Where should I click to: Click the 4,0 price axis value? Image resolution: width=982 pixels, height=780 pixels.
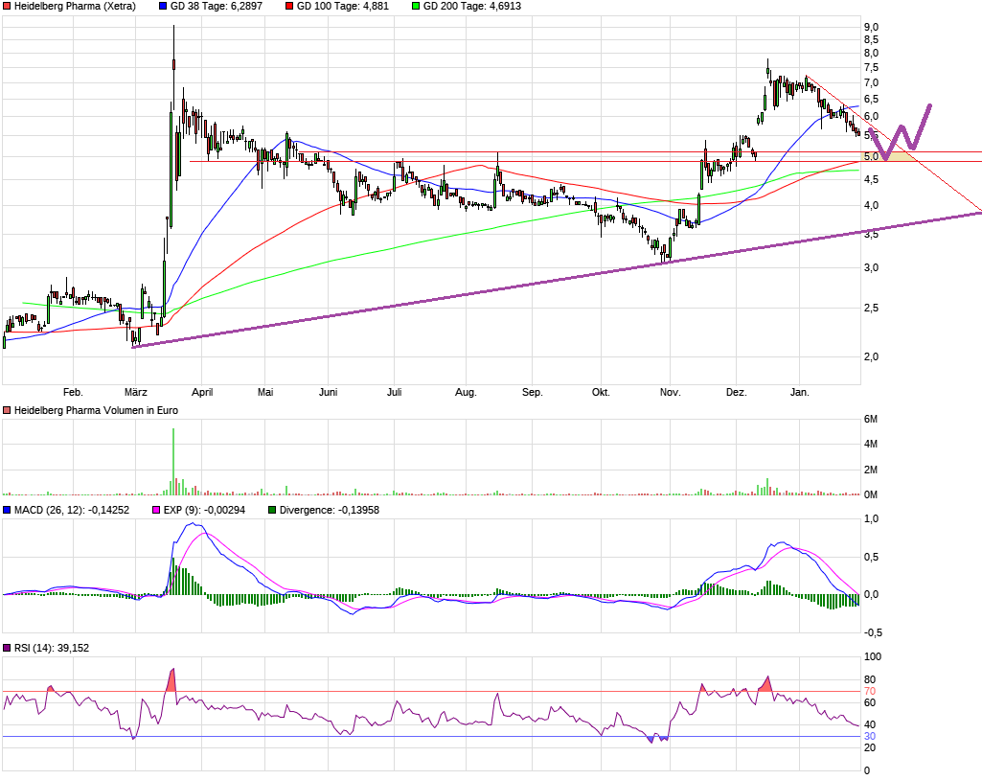[871, 205]
